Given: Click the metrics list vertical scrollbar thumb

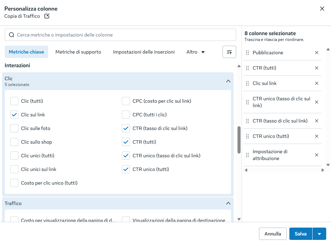Looking at the screenshot, I should [239, 140].
